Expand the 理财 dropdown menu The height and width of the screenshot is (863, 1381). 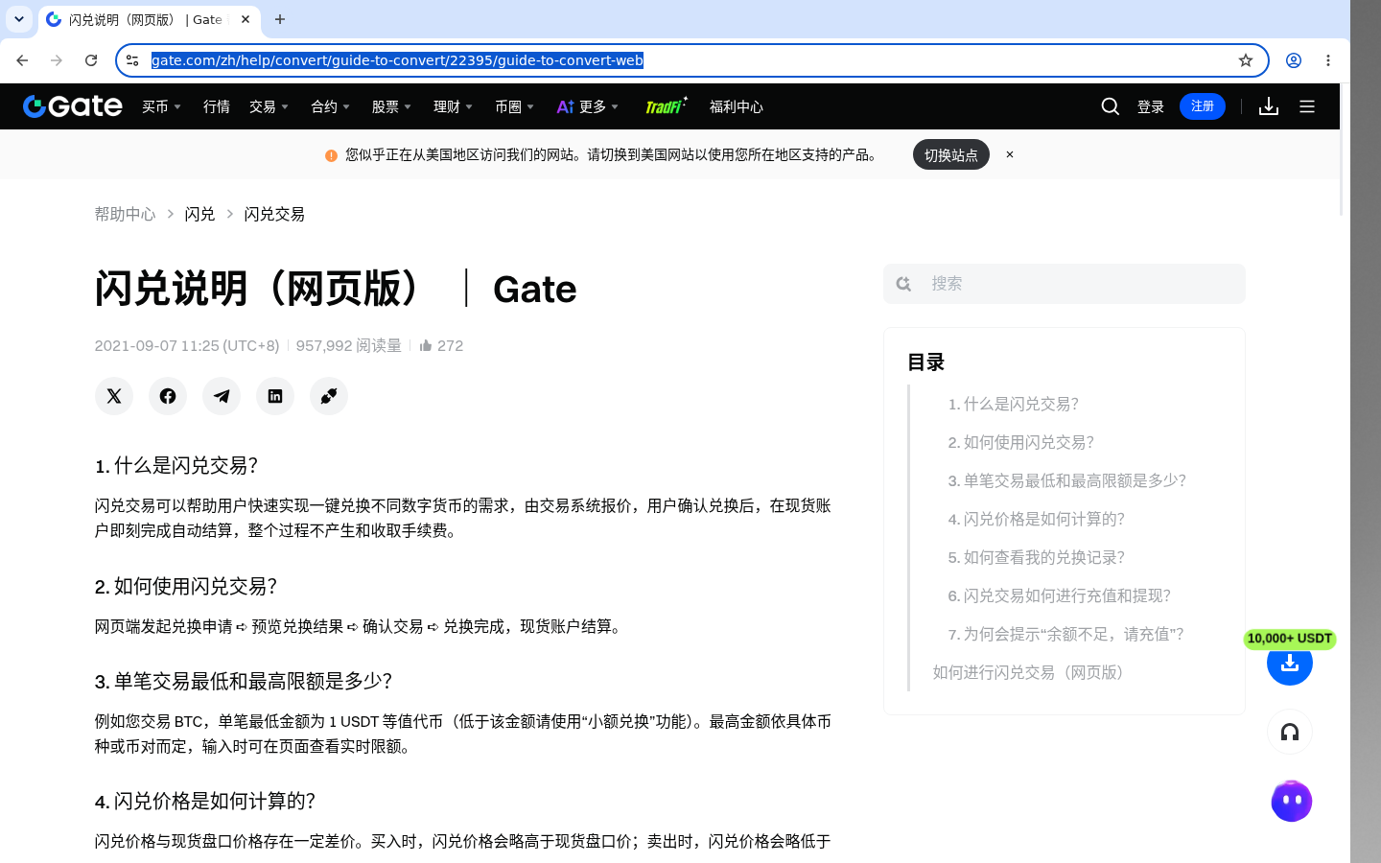point(453,106)
